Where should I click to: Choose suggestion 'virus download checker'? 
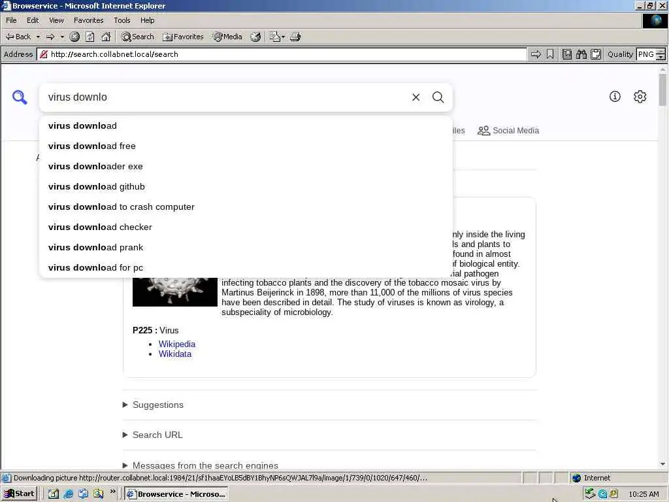click(246, 227)
